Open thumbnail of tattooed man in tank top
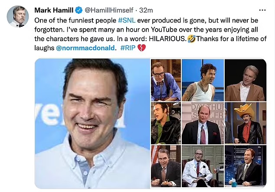The width and height of the screenshot is (275, 192). 201,80
